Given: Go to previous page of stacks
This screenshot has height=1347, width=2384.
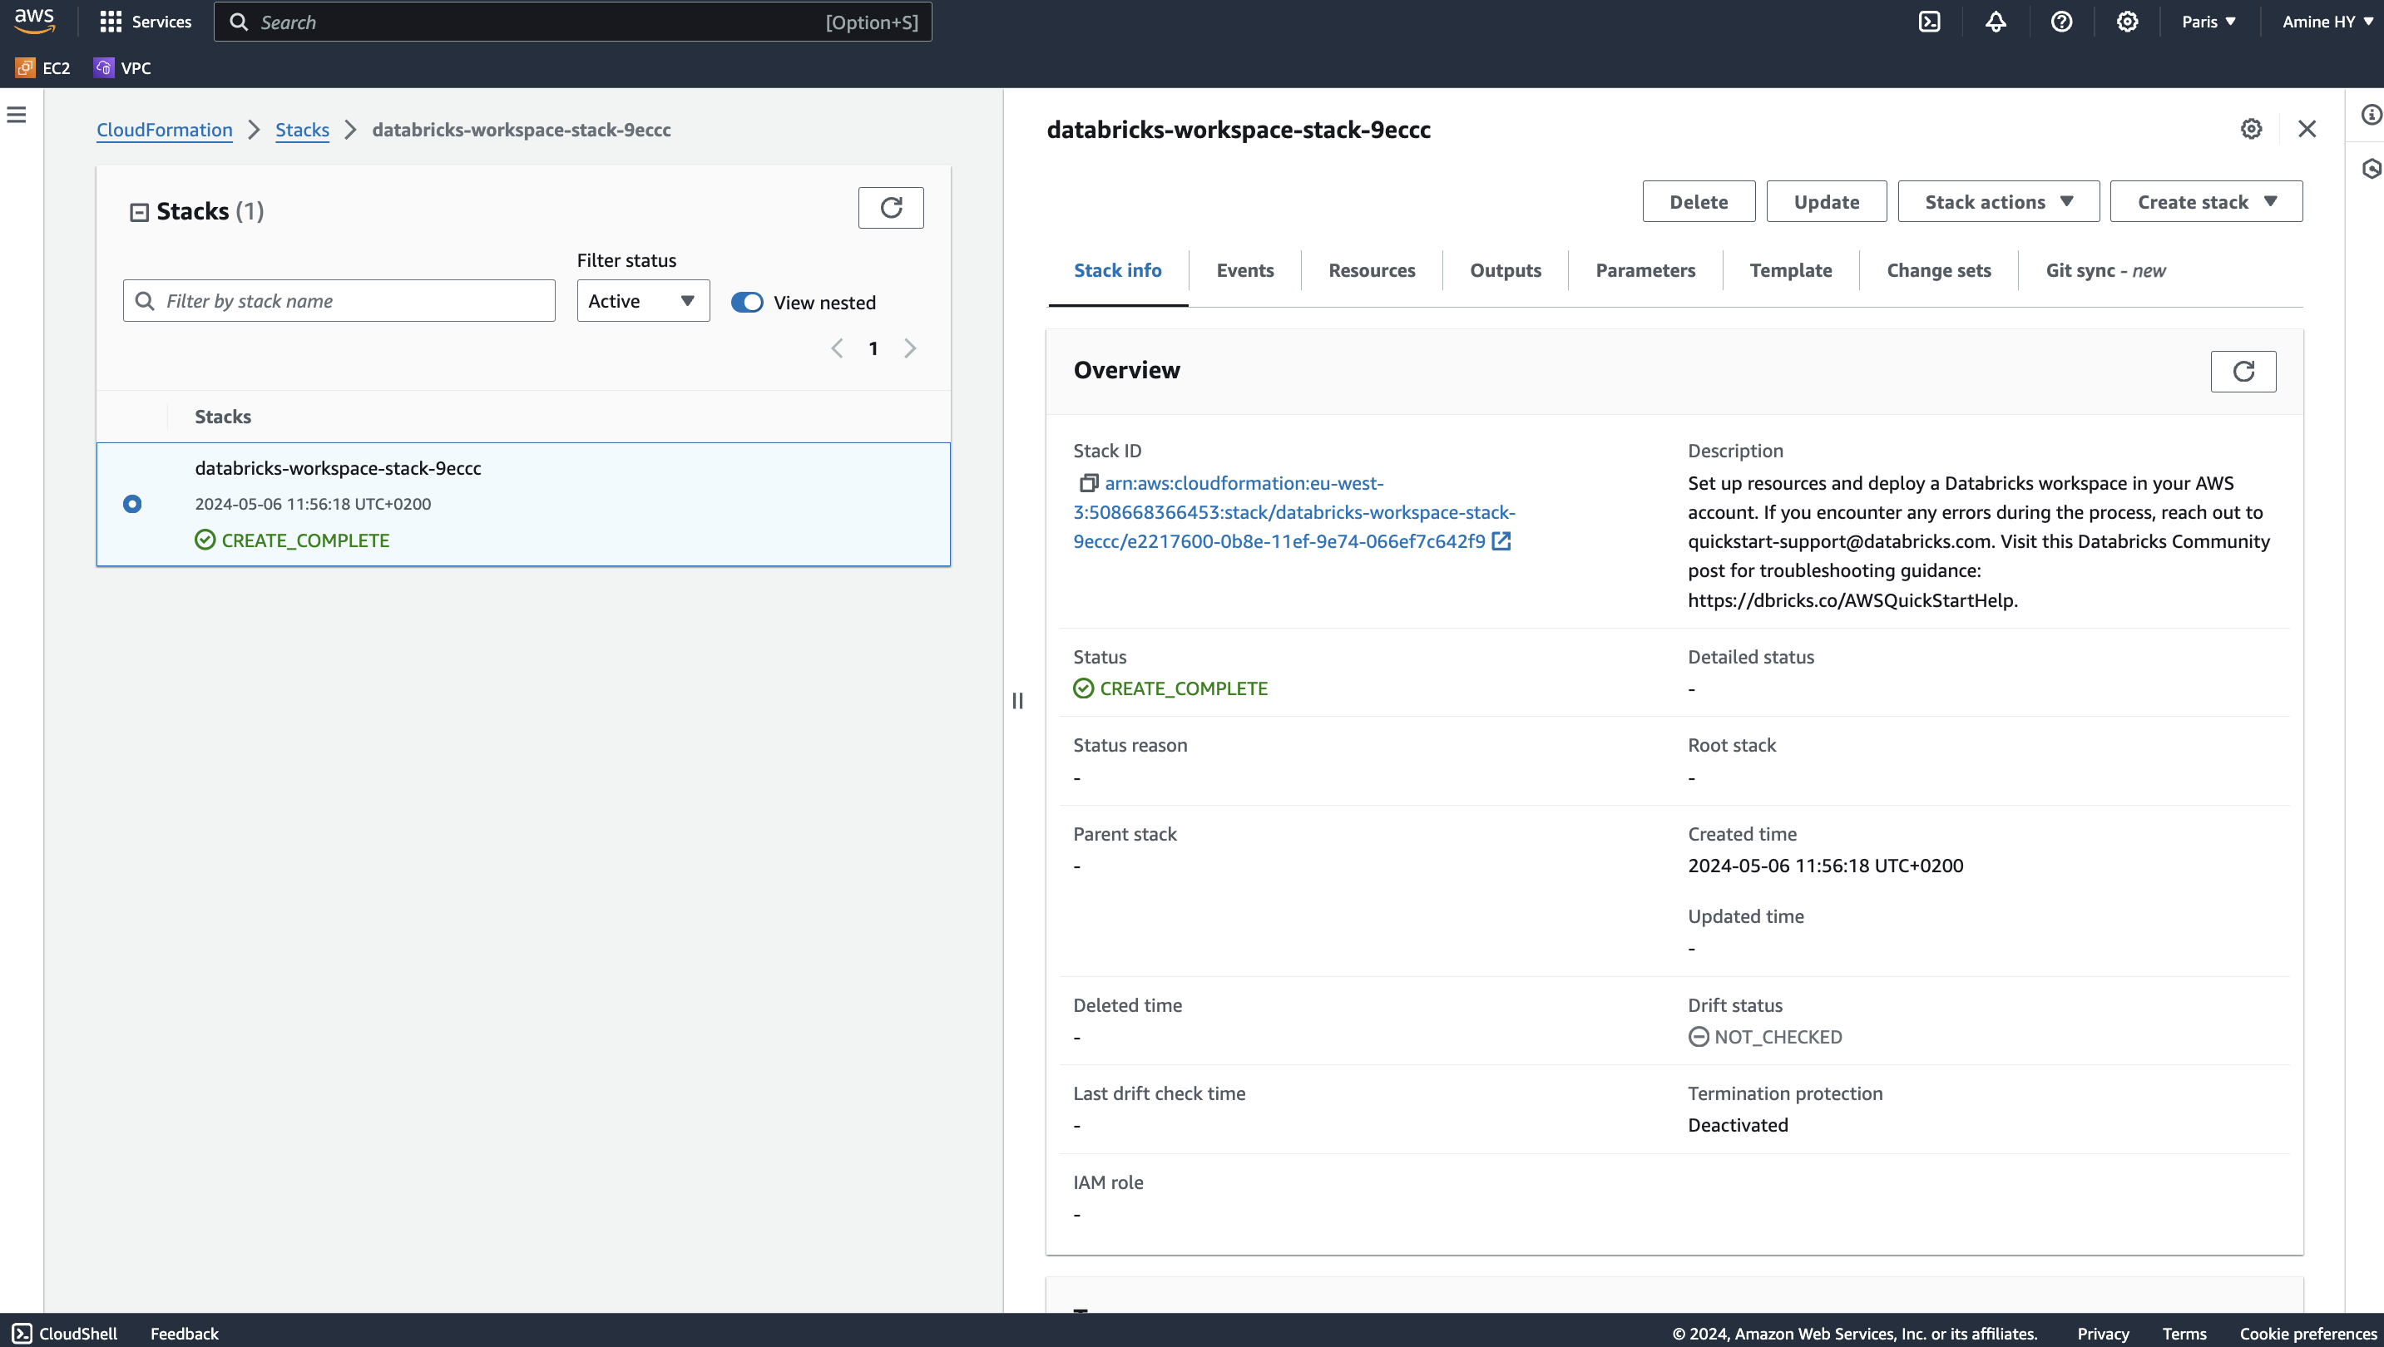Looking at the screenshot, I should (x=837, y=348).
